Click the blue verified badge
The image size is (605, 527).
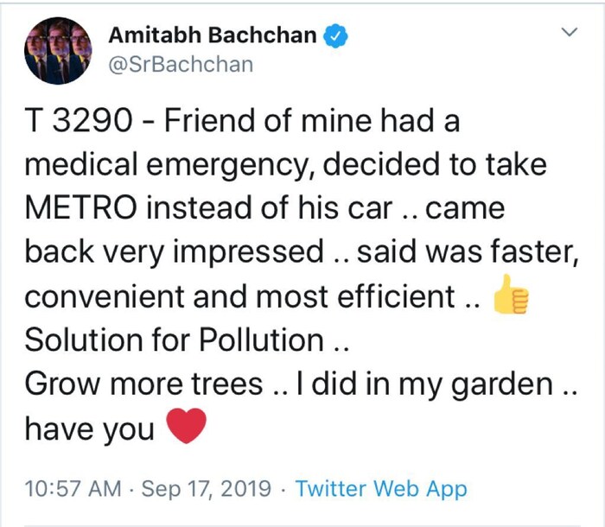click(x=335, y=36)
